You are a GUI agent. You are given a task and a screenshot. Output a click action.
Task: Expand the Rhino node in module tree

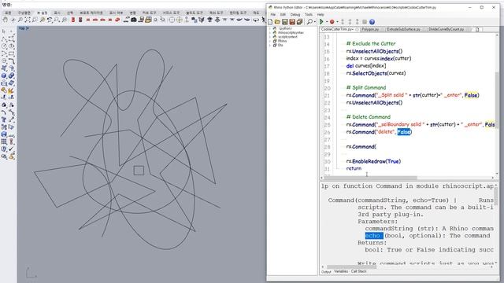[x=270, y=41]
